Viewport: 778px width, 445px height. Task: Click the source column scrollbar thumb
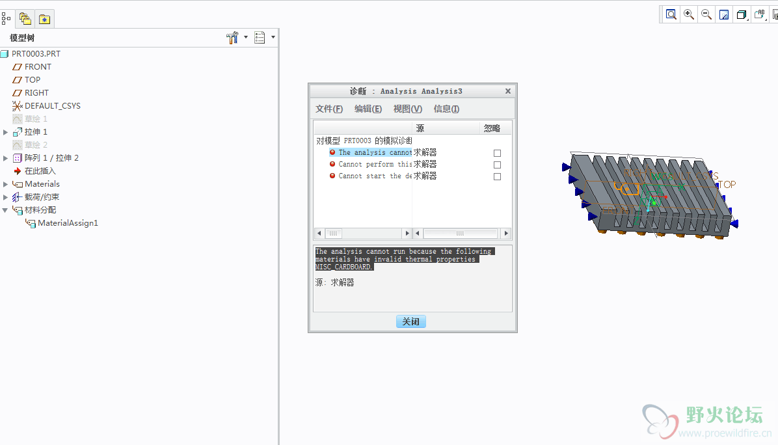(461, 233)
